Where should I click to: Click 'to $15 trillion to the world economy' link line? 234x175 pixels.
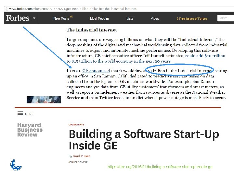(119, 61)
